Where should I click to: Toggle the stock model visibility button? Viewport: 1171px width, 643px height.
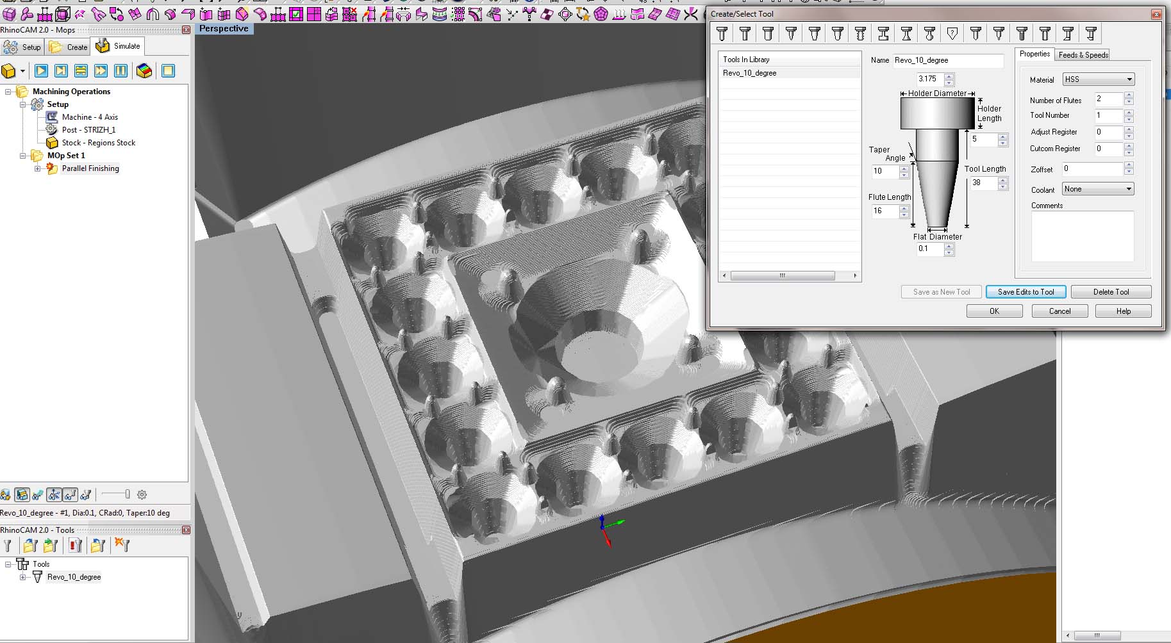point(22,494)
